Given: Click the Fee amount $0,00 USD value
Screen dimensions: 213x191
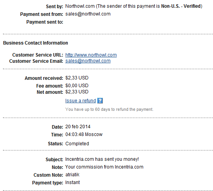Looking at the screenshot, I should (77, 86).
